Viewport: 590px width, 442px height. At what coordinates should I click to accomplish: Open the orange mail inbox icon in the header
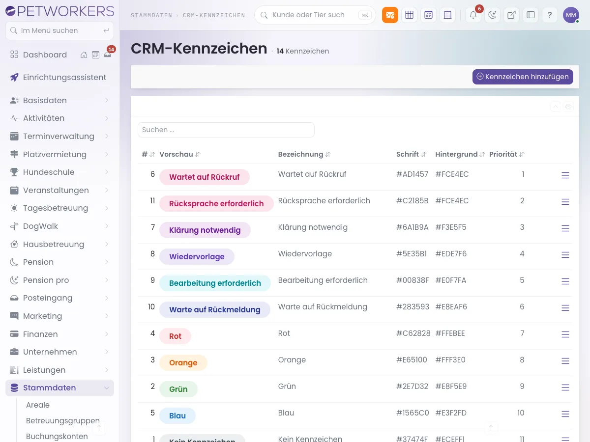390,15
